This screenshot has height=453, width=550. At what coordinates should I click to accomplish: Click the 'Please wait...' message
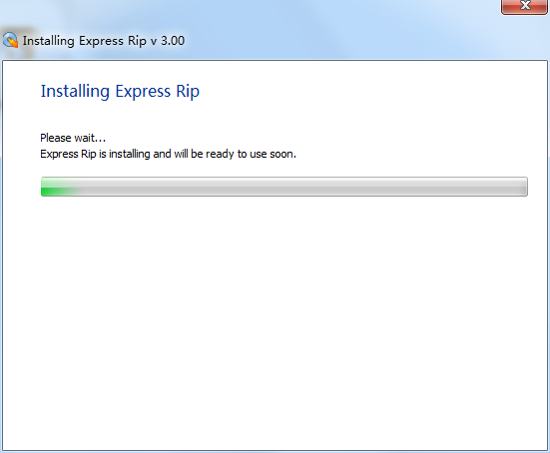(73, 138)
